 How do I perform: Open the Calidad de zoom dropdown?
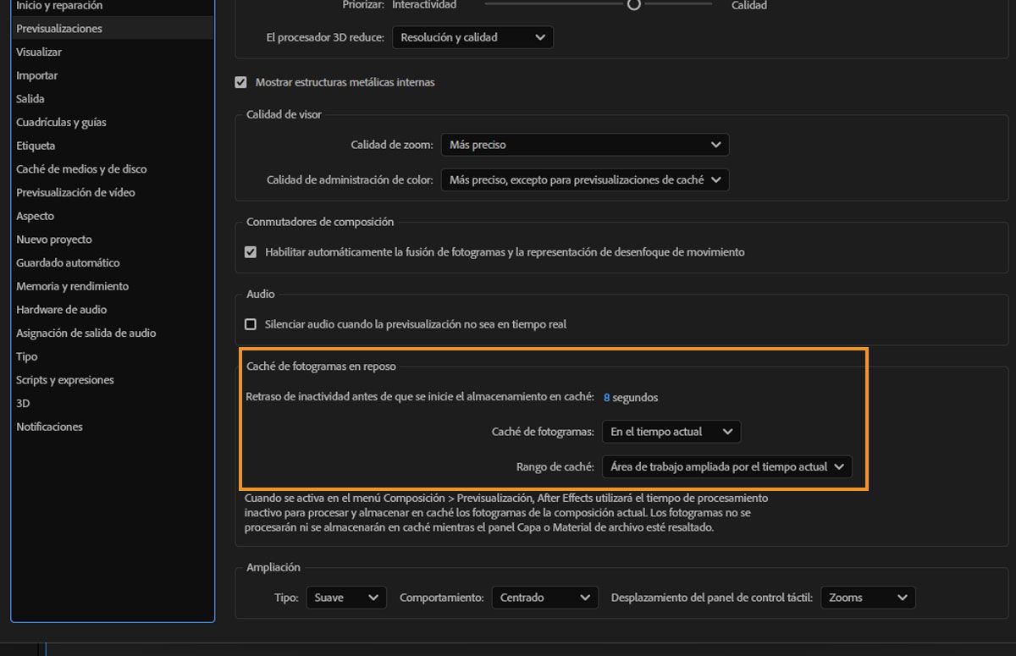click(584, 145)
